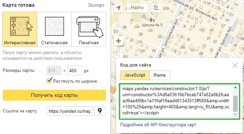
Task: Click the Ссылка на карту URL field
Action: [x=69, y=111]
